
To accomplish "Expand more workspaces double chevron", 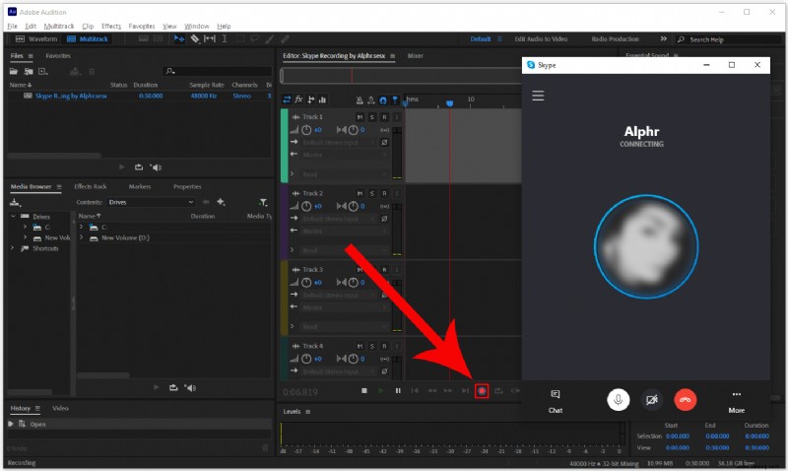I will click(x=663, y=38).
